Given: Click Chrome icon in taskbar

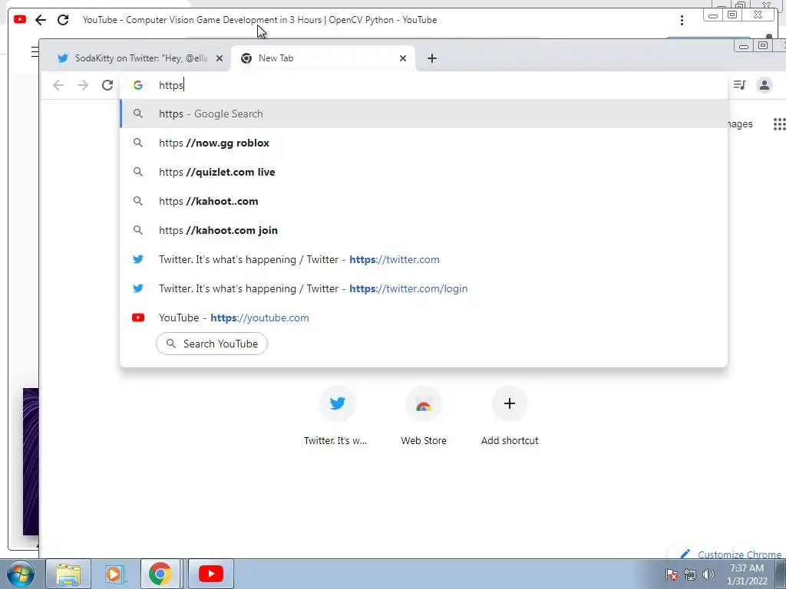Looking at the screenshot, I should click(x=160, y=574).
